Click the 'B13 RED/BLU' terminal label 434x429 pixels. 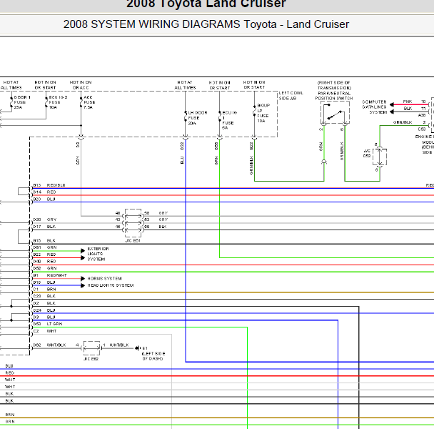(49, 185)
